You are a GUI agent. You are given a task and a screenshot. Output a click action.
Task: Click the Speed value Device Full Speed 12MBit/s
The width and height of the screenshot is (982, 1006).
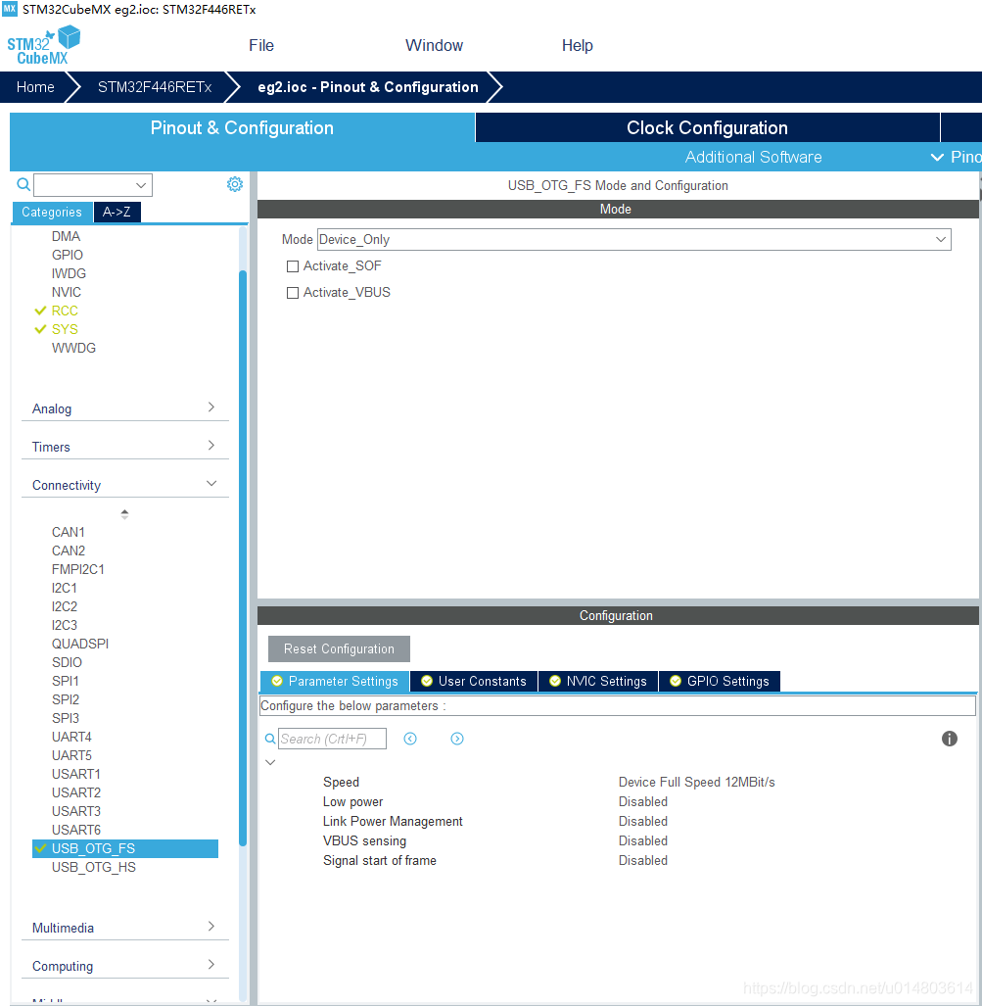click(696, 782)
